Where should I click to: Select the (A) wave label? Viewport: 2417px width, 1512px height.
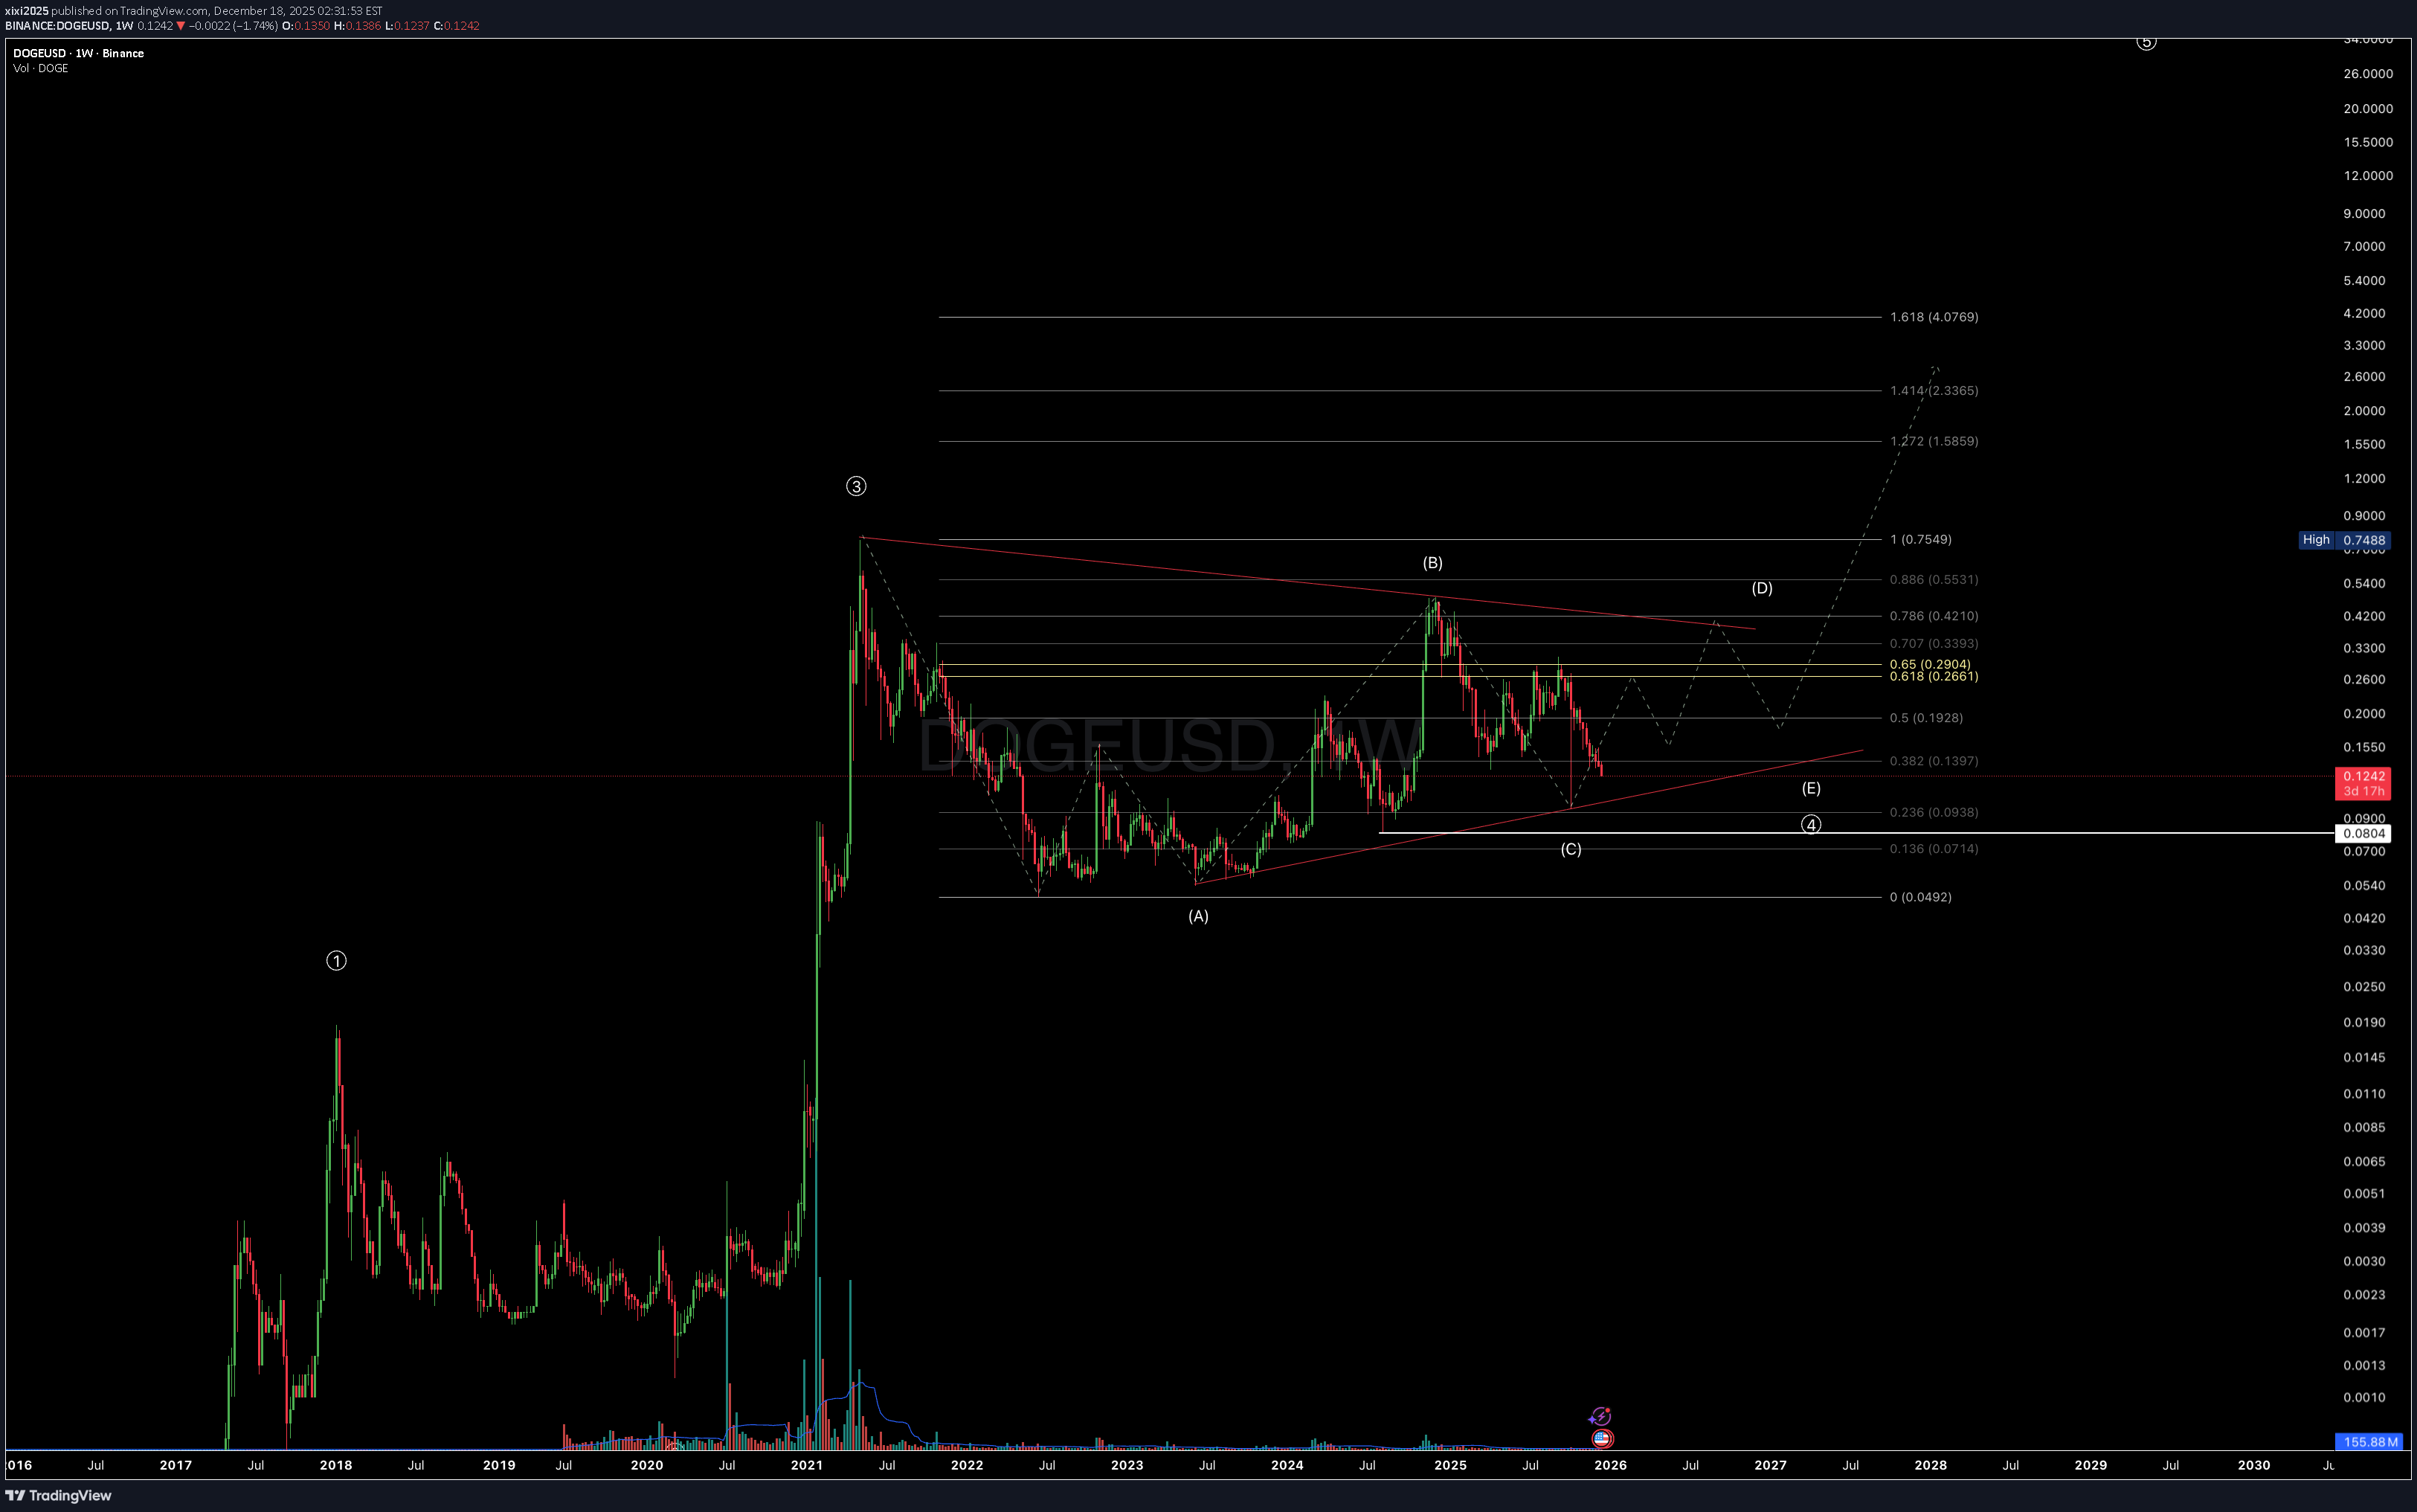1198,916
